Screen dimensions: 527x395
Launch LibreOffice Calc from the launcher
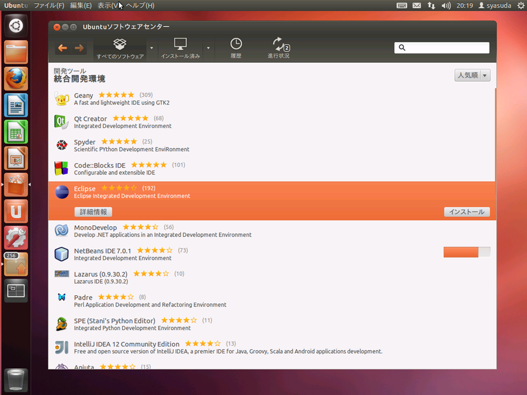coord(16,132)
